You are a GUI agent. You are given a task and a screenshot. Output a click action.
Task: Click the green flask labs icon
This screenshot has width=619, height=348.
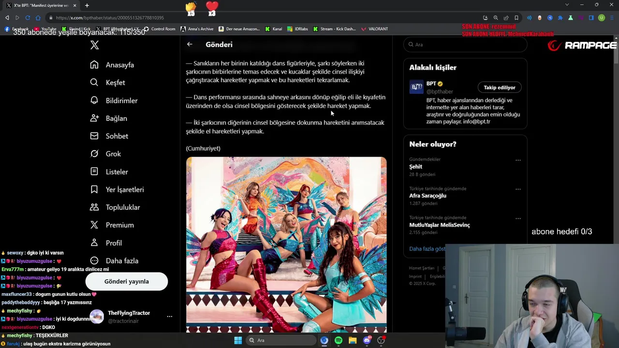(x=571, y=18)
